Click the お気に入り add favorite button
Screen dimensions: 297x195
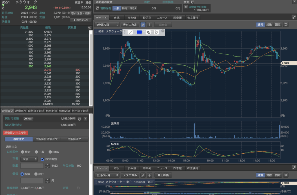click(x=81, y=20)
